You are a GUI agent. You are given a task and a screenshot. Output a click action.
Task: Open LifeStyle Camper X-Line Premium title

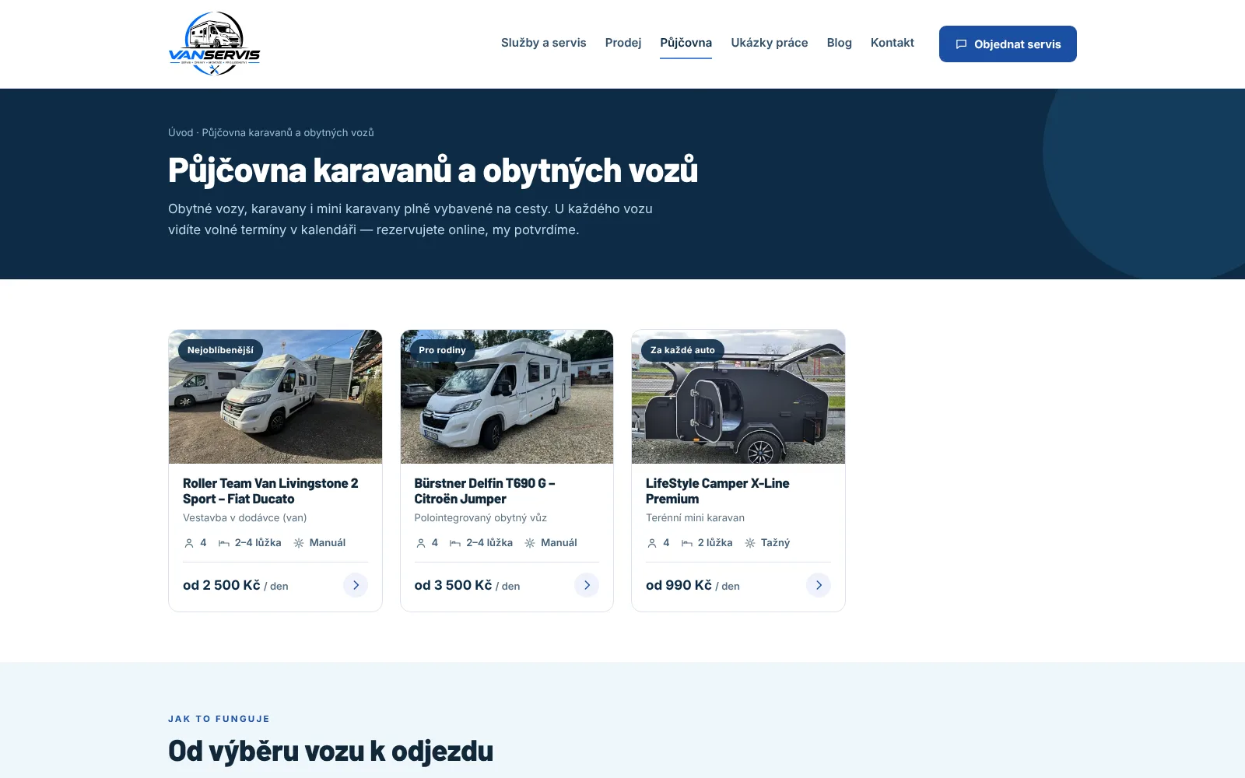pos(717,491)
